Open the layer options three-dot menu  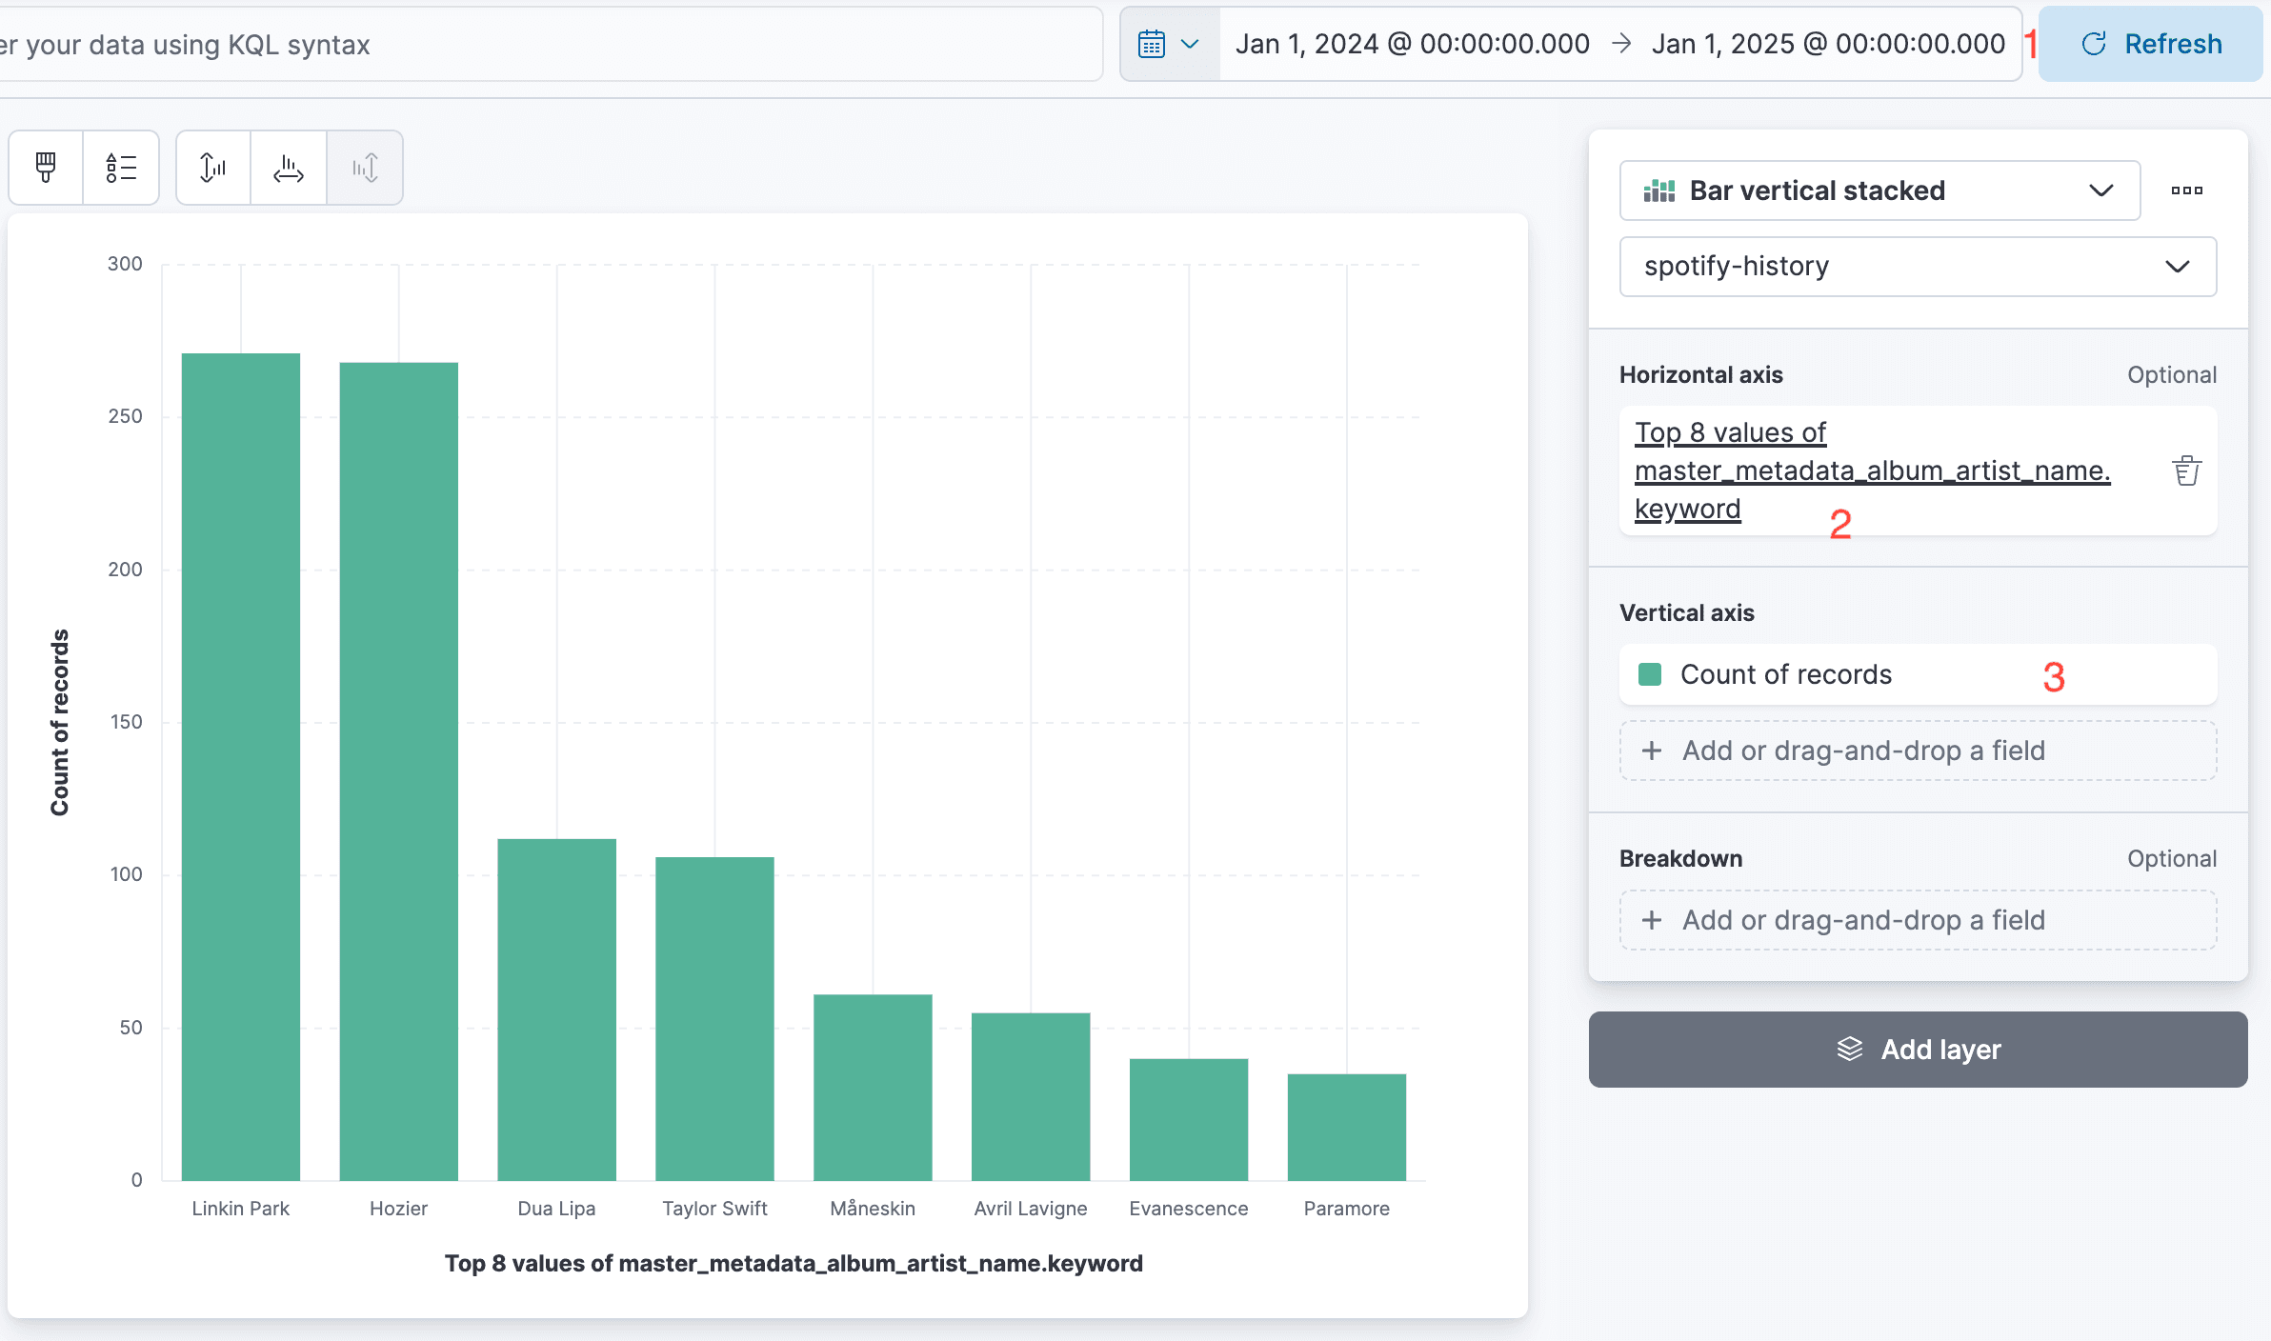[x=2186, y=190]
